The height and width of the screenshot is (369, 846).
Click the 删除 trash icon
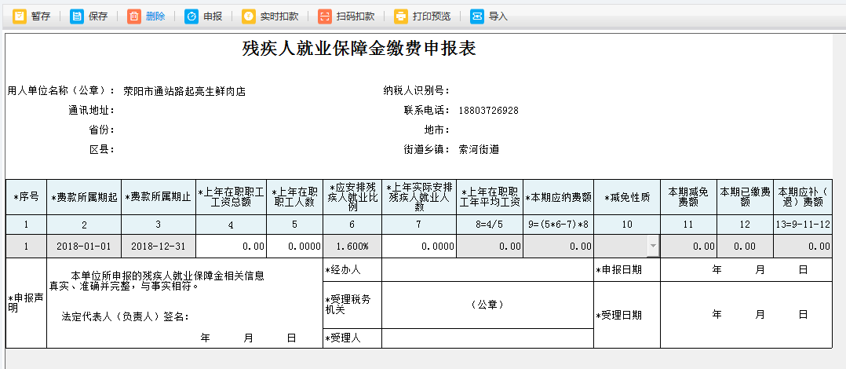[x=134, y=16]
